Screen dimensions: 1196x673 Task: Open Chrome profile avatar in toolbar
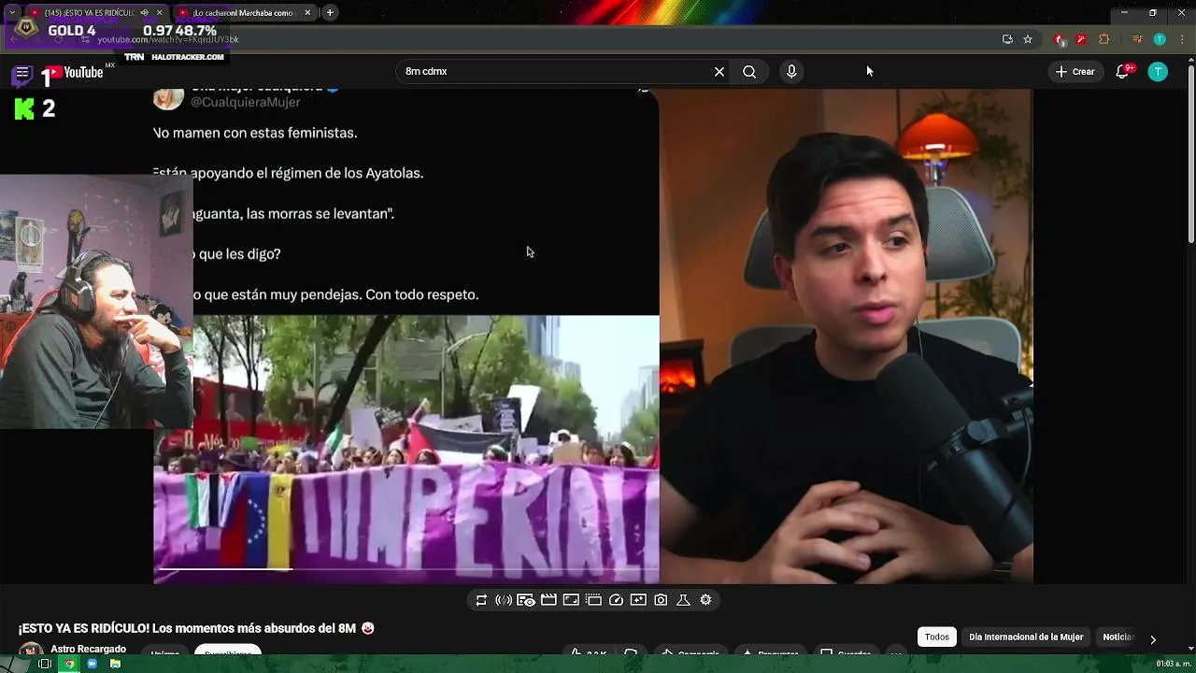(x=1160, y=39)
